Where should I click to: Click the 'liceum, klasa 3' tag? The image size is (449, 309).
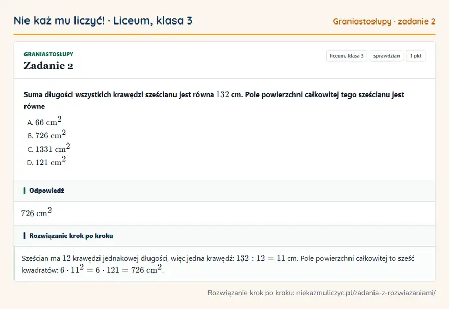[x=346, y=56]
